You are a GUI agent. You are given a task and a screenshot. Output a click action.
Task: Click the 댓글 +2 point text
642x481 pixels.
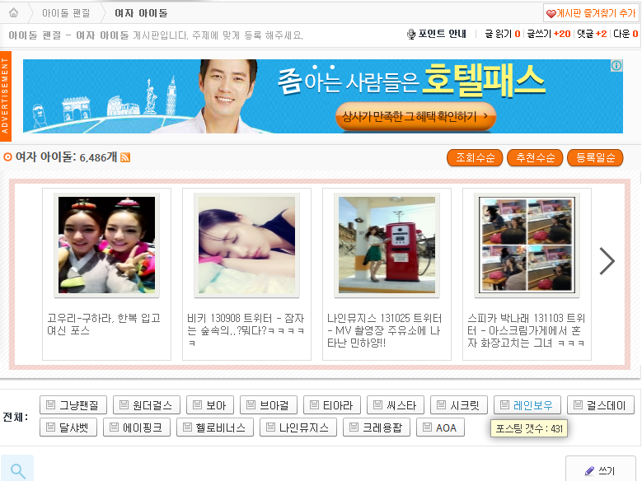click(x=592, y=34)
